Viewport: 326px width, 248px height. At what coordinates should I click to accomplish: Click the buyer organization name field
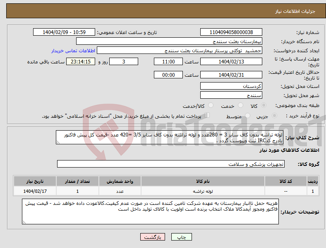169,41
